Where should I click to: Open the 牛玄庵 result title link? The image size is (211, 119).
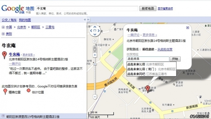(15, 54)
